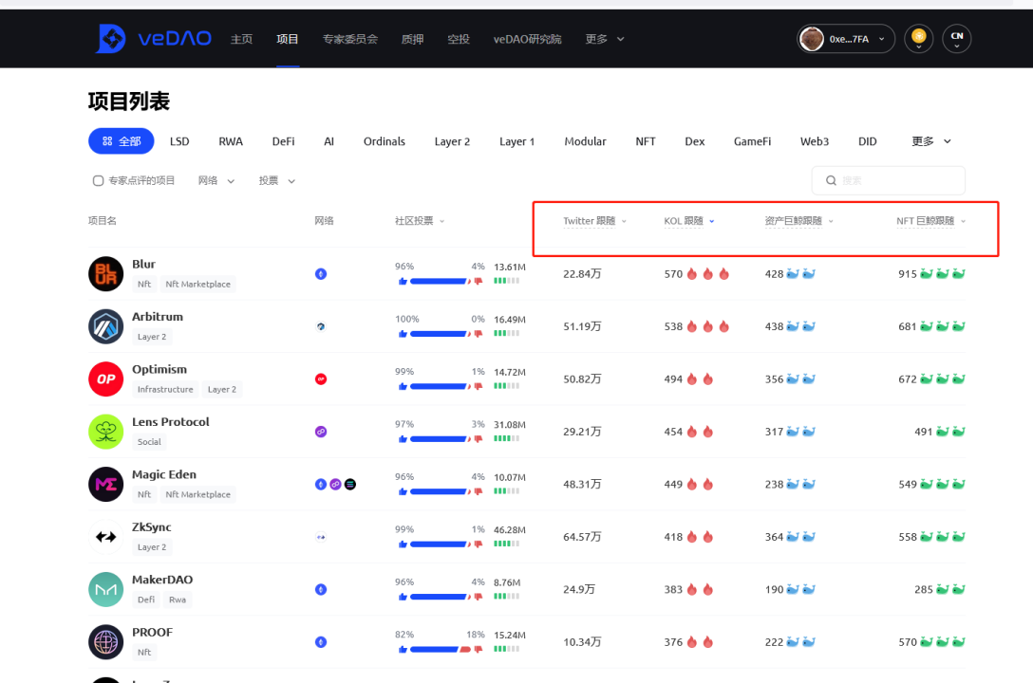Click Lens Protocol Polygon network icon
1033x683 pixels.
coord(321,432)
